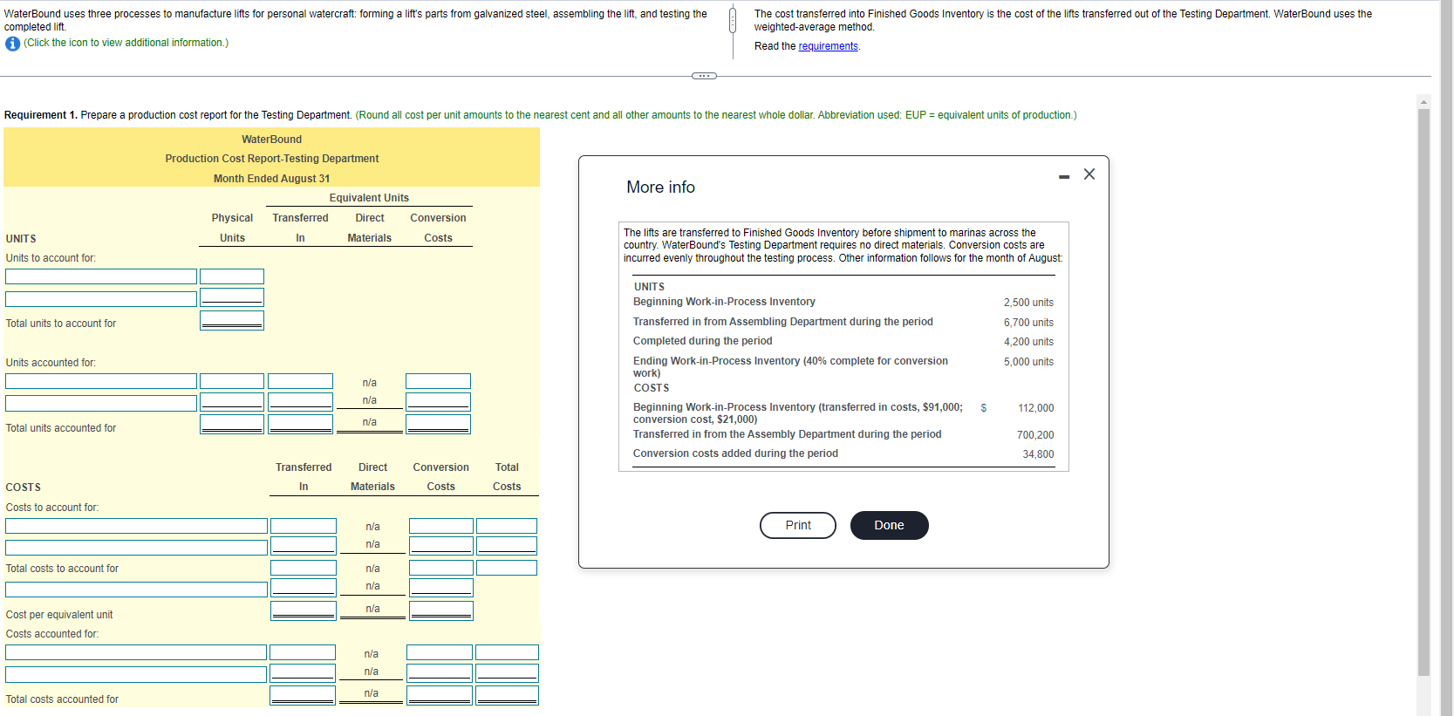Click first Physical Units field under Units accounted for
The height and width of the screenshot is (716, 1454).
point(232,381)
